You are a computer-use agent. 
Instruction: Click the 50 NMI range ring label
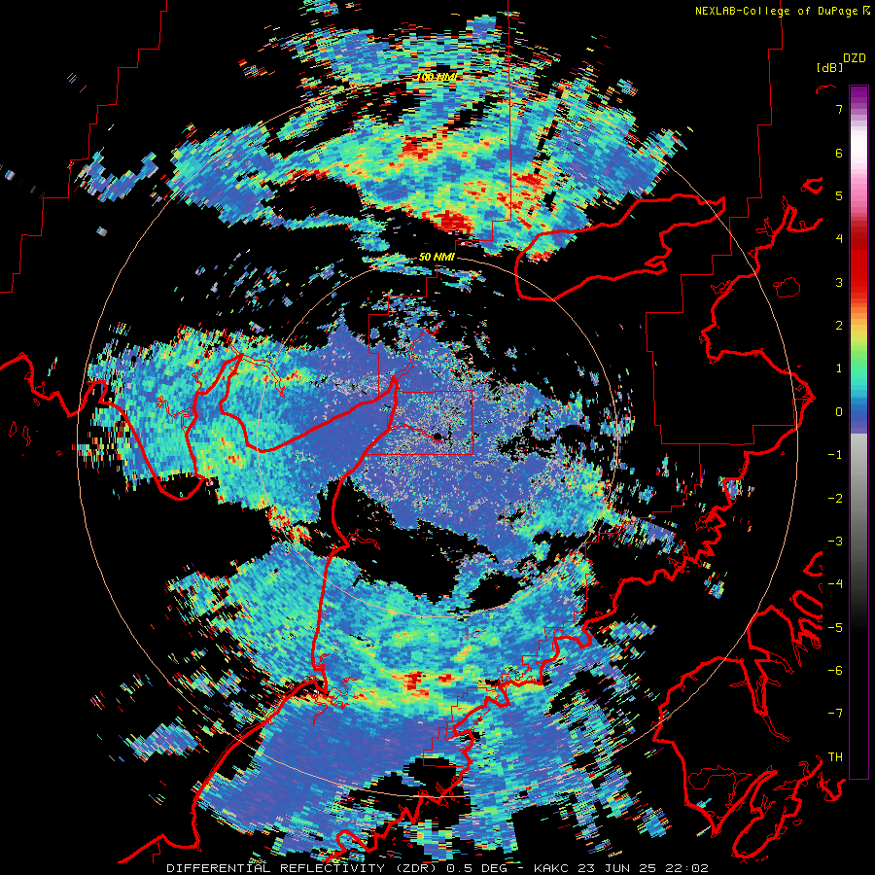pyautogui.click(x=437, y=258)
